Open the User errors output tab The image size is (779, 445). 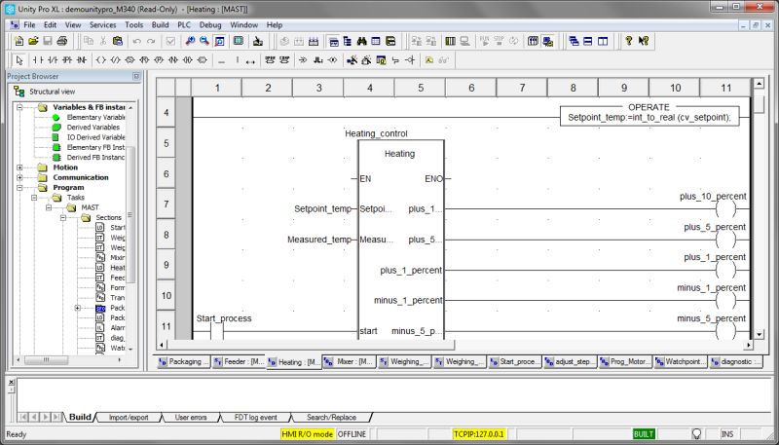point(191,417)
